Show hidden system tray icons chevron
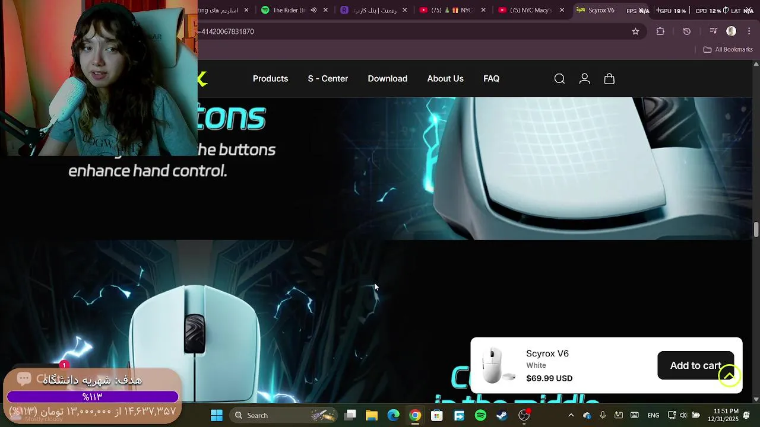Viewport: 760px width, 427px height. pyautogui.click(x=571, y=415)
